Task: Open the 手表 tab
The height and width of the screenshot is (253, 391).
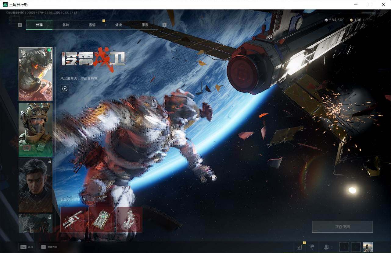Action: point(145,25)
